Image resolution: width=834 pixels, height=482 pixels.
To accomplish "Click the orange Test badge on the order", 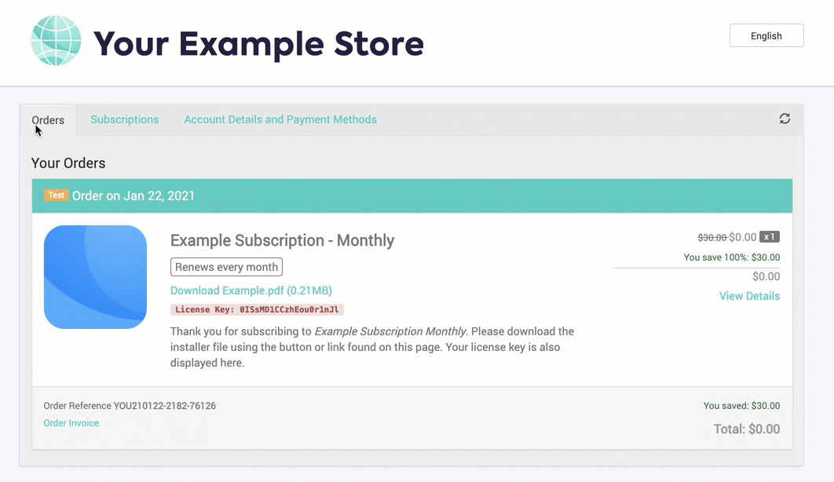I will [x=56, y=195].
